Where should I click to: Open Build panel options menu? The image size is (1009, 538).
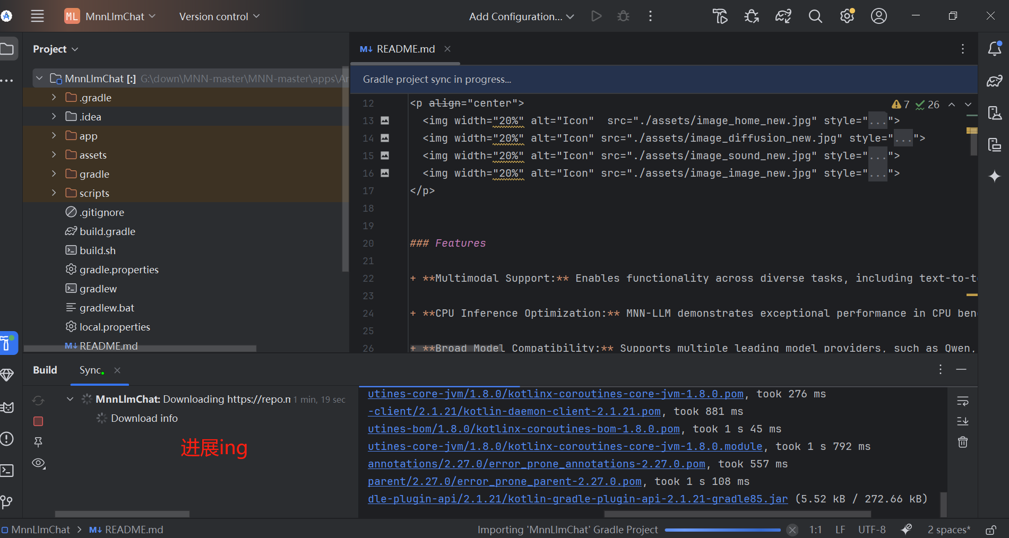coord(940,369)
